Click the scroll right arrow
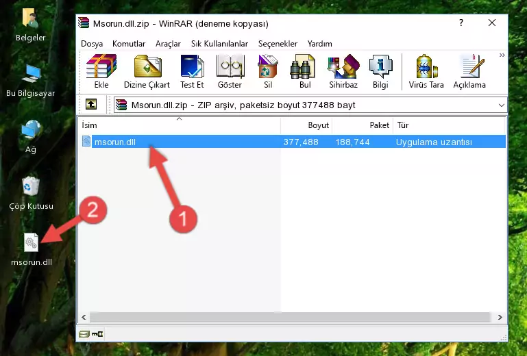527x356 pixels. pyautogui.click(x=500, y=317)
